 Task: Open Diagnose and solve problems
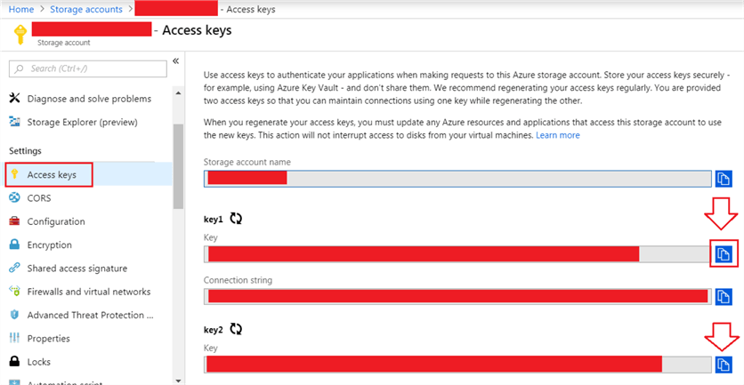coord(89,99)
